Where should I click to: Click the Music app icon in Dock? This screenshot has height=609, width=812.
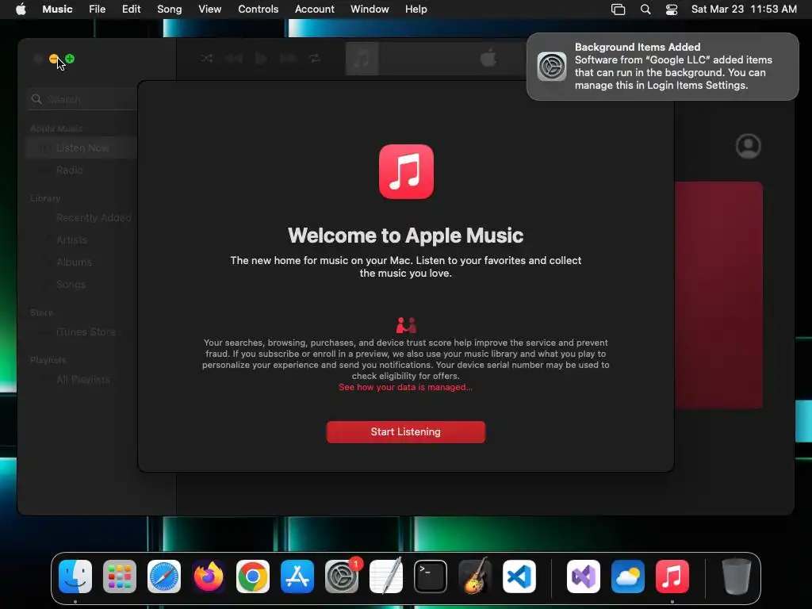(x=672, y=576)
